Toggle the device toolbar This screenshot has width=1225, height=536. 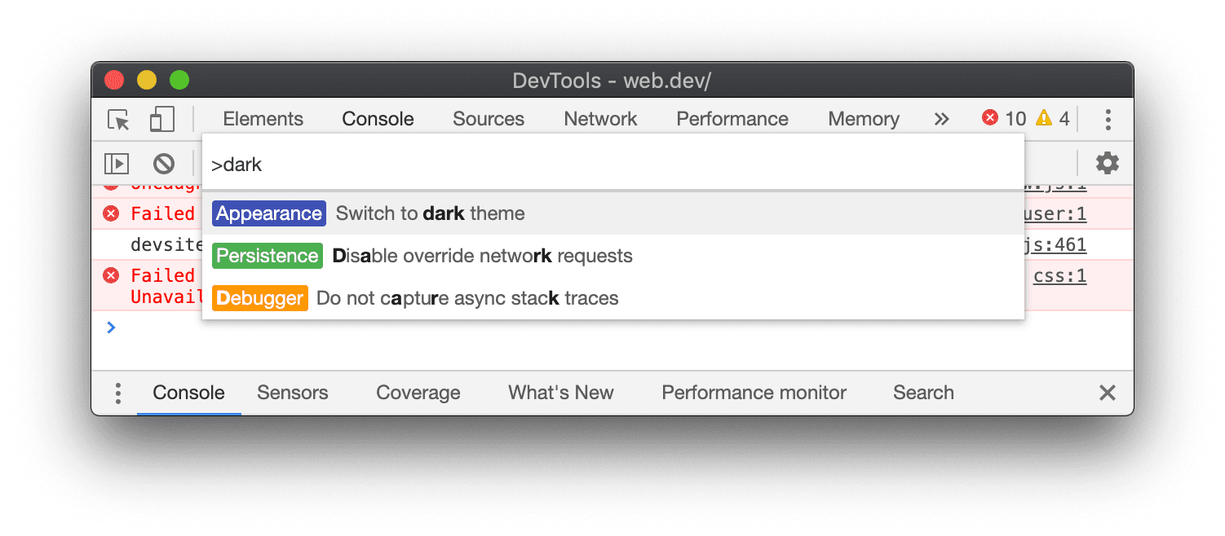coord(161,119)
